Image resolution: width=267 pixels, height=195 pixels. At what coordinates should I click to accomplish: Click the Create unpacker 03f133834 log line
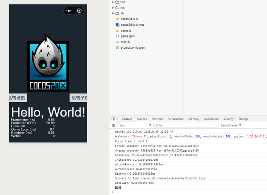pyautogui.click(x=157, y=146)
